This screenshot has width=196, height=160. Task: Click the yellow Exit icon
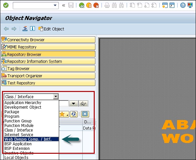pos(89,6)
